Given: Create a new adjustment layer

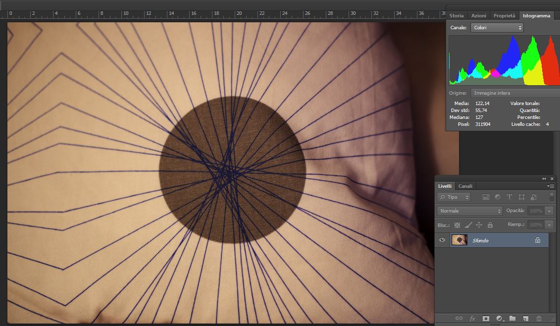Looking at the screenshot, I should tap(499, 318).
